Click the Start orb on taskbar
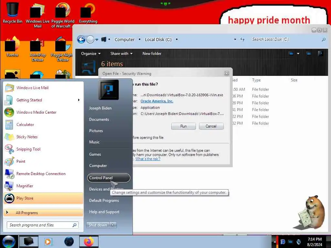 point(9,242)
